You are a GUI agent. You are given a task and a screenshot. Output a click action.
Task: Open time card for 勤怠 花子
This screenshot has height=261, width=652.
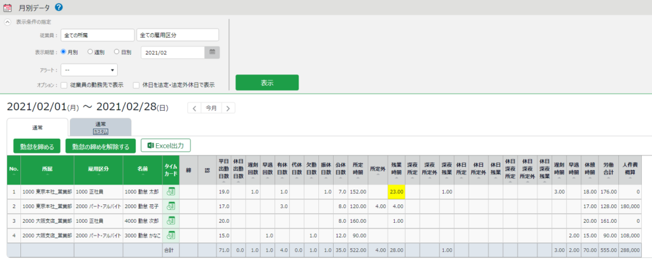[171, 206]
